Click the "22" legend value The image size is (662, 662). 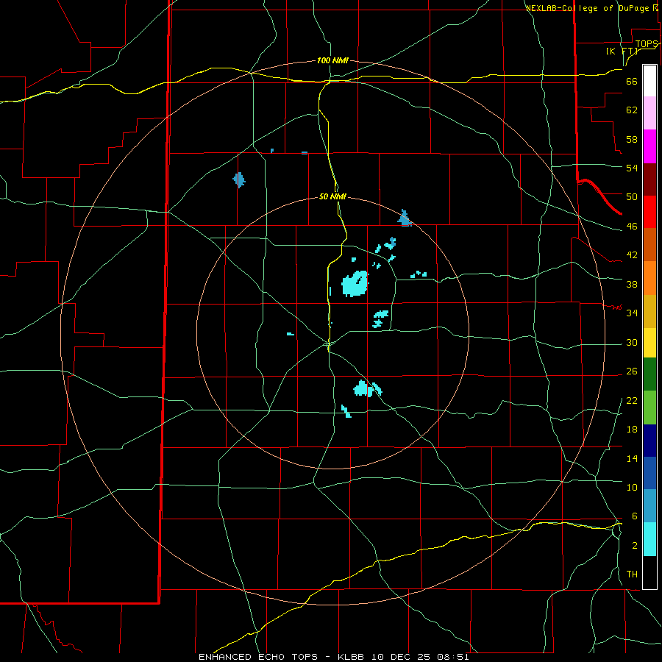click(x=632, y=400)
